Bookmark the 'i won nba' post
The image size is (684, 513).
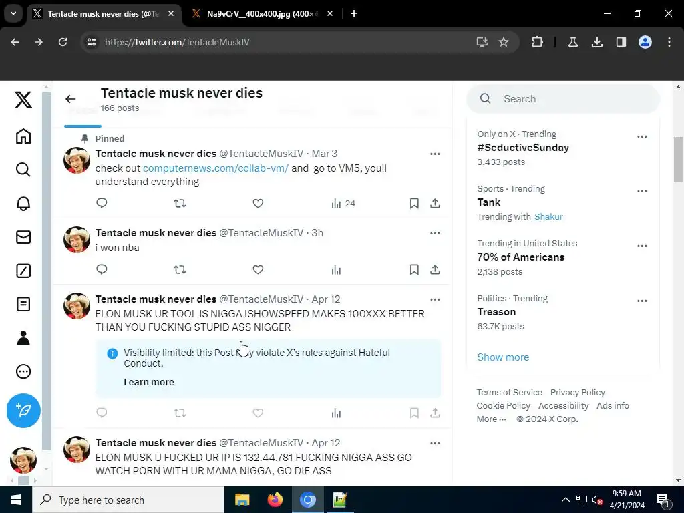(x=414, y=269)
